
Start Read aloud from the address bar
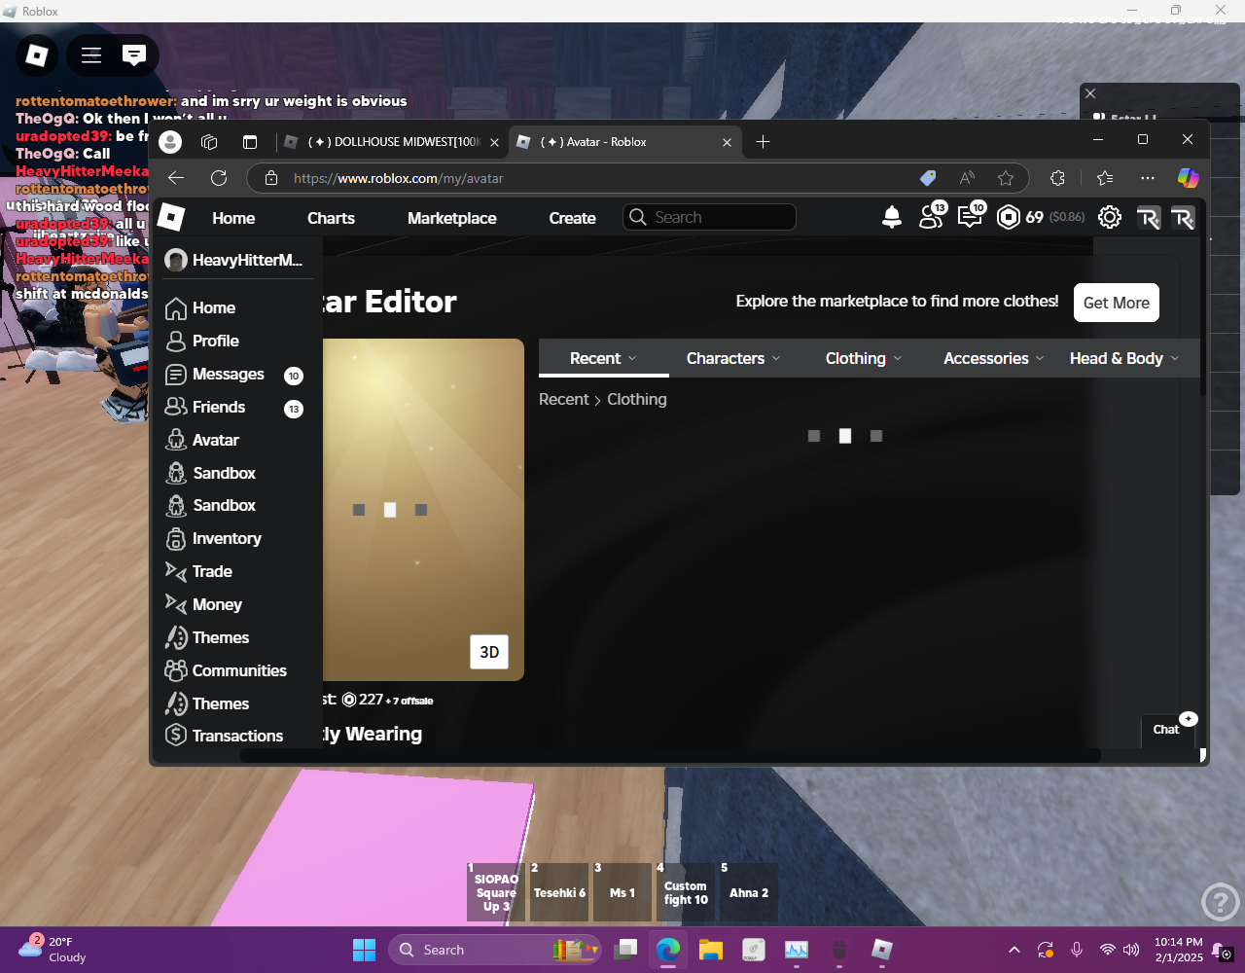point(967,178)
